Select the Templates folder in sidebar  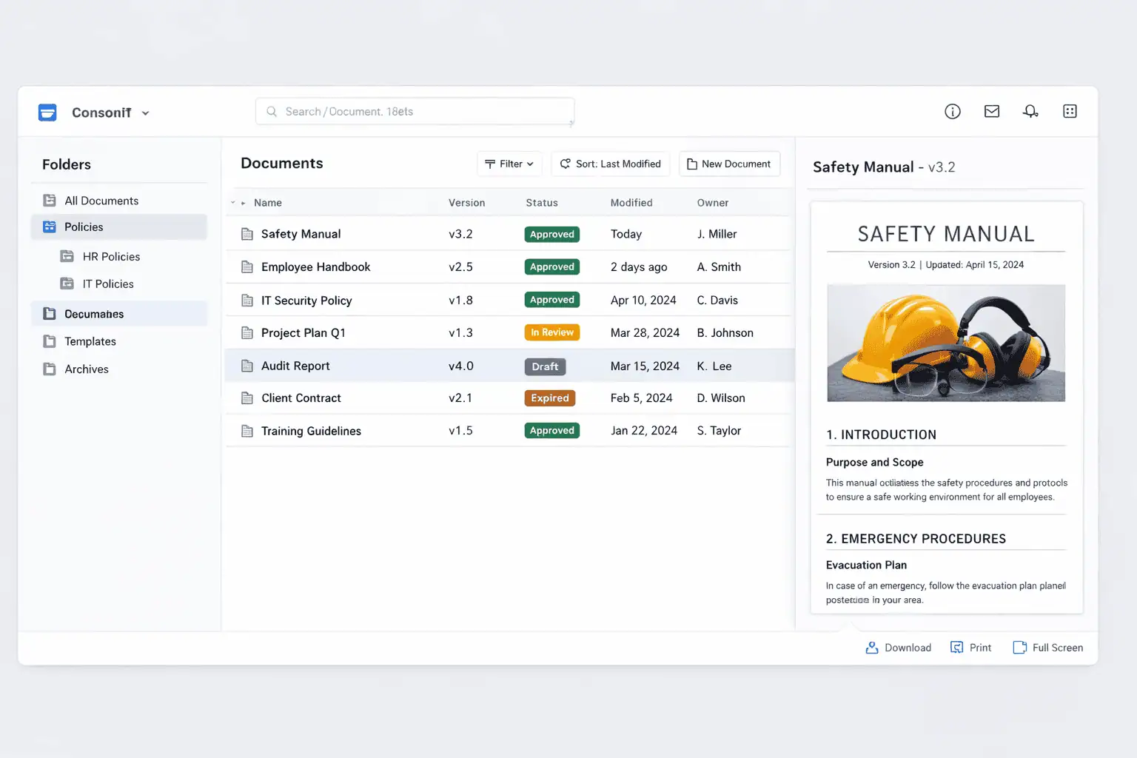point(90,341)
